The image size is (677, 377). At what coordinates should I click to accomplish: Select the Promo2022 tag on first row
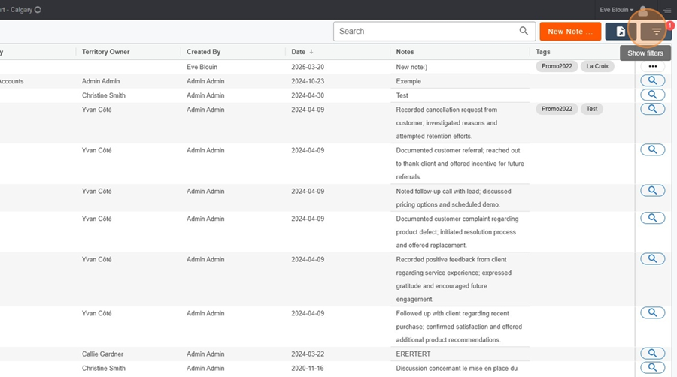(x=557, y=66)
